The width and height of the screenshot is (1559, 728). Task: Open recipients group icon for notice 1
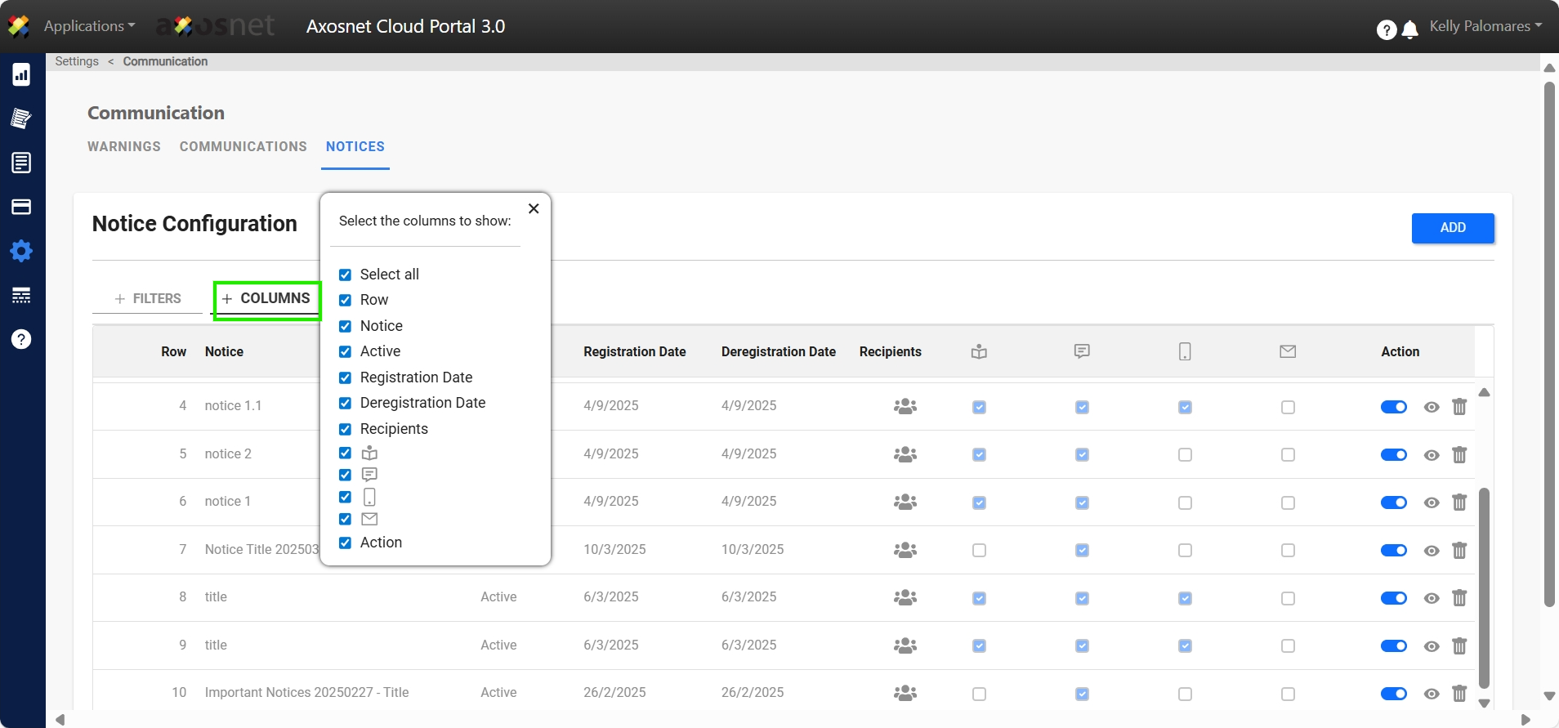pos(905,502)
